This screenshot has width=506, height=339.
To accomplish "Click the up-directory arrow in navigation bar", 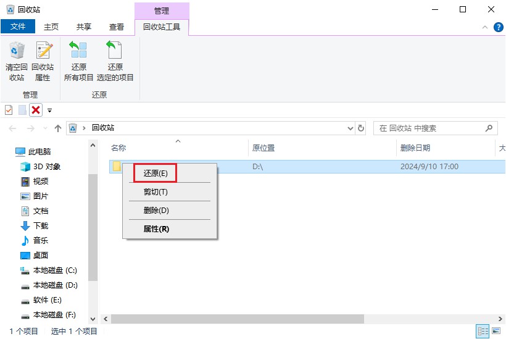I will tap(58, 128).
